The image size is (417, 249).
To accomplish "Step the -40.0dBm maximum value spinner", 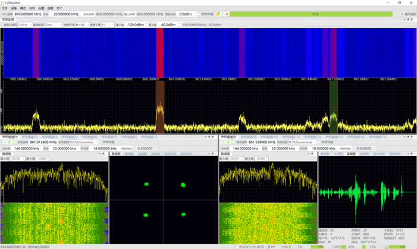I will (x=180, y=25).
